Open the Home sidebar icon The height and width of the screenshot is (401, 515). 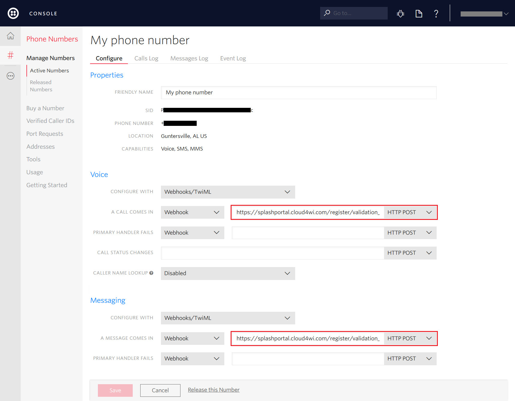(x=11, y=36)
